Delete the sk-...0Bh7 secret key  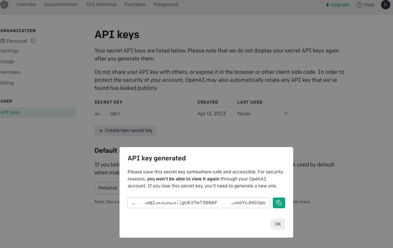286,114
